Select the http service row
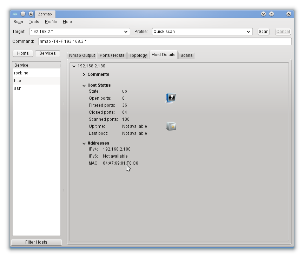Image resolution: width=304 pixels, height=258 pixels. [x=37, y=81]
